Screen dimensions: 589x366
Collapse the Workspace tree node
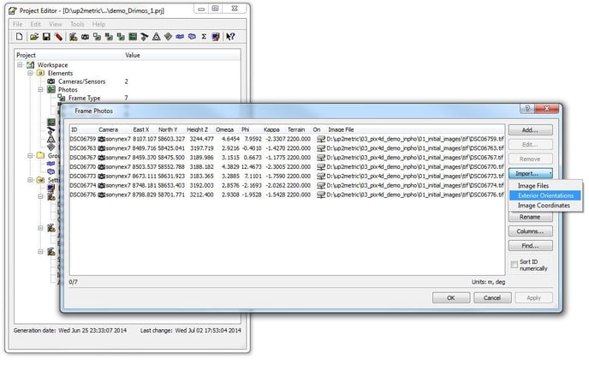(20, 65)
